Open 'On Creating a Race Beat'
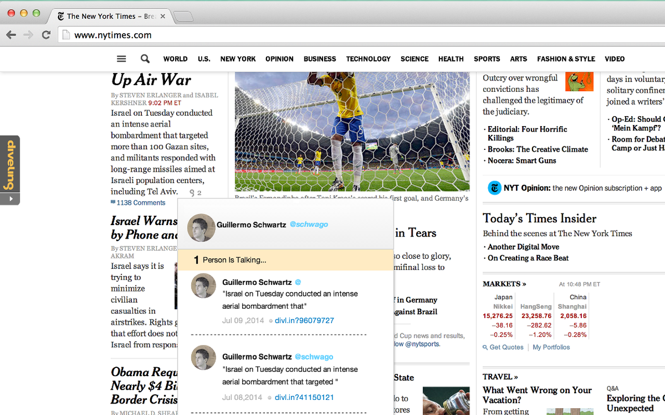665x415 pixels. pos(528,258)
